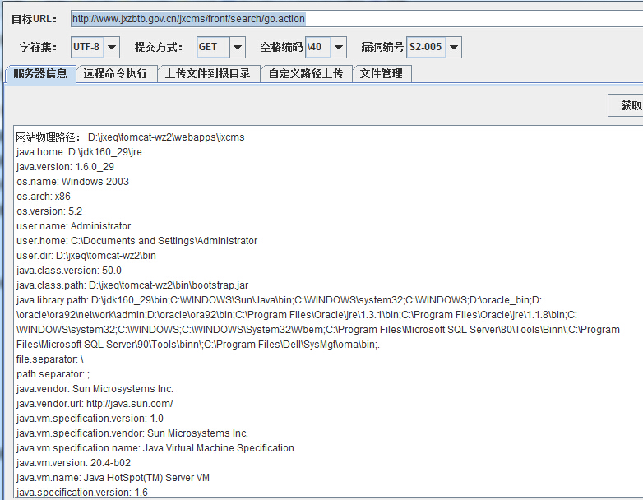Click the 目标URL label
The height and width of the screenshot is (500, 643).
click(x=35, y=19)
